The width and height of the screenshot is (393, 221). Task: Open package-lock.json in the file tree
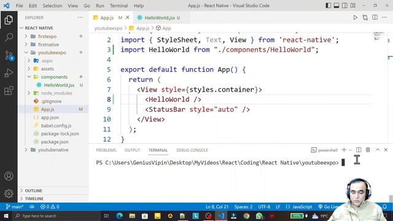pyautogui.click(x=60, y=134)
